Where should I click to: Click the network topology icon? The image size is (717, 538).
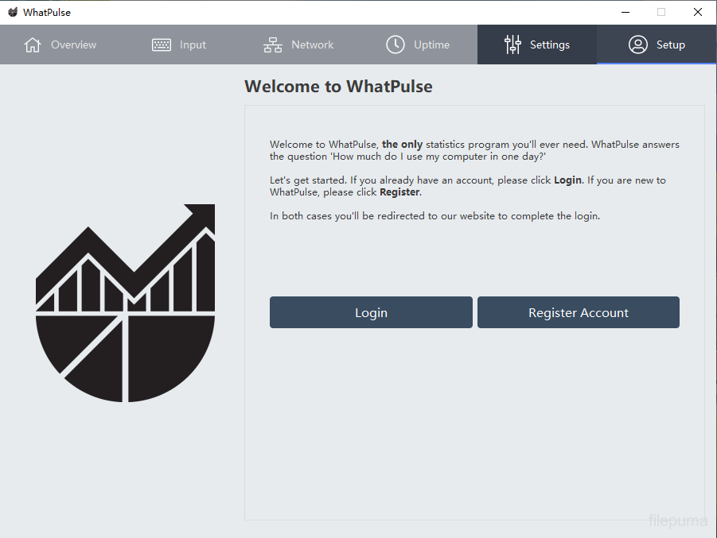[x=273, y=45]
